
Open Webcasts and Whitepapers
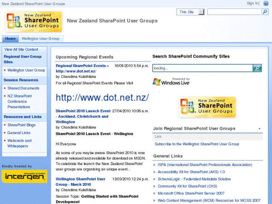point(19,143)
